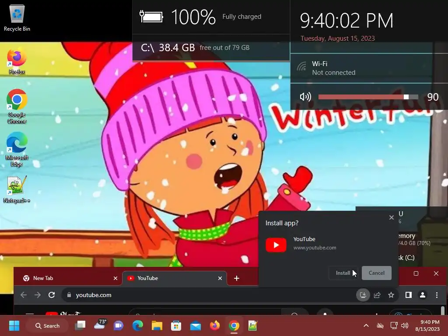
Task: Share this page icon in Chrome
Action: (x=377, y=295)
